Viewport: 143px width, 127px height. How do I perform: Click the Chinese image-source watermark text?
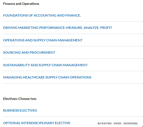118,124
